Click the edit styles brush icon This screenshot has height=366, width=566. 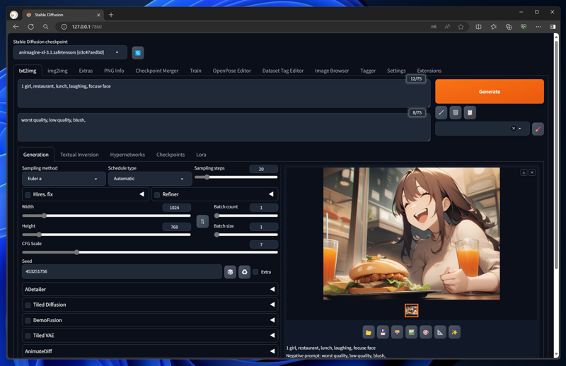[x=538, y=129]
